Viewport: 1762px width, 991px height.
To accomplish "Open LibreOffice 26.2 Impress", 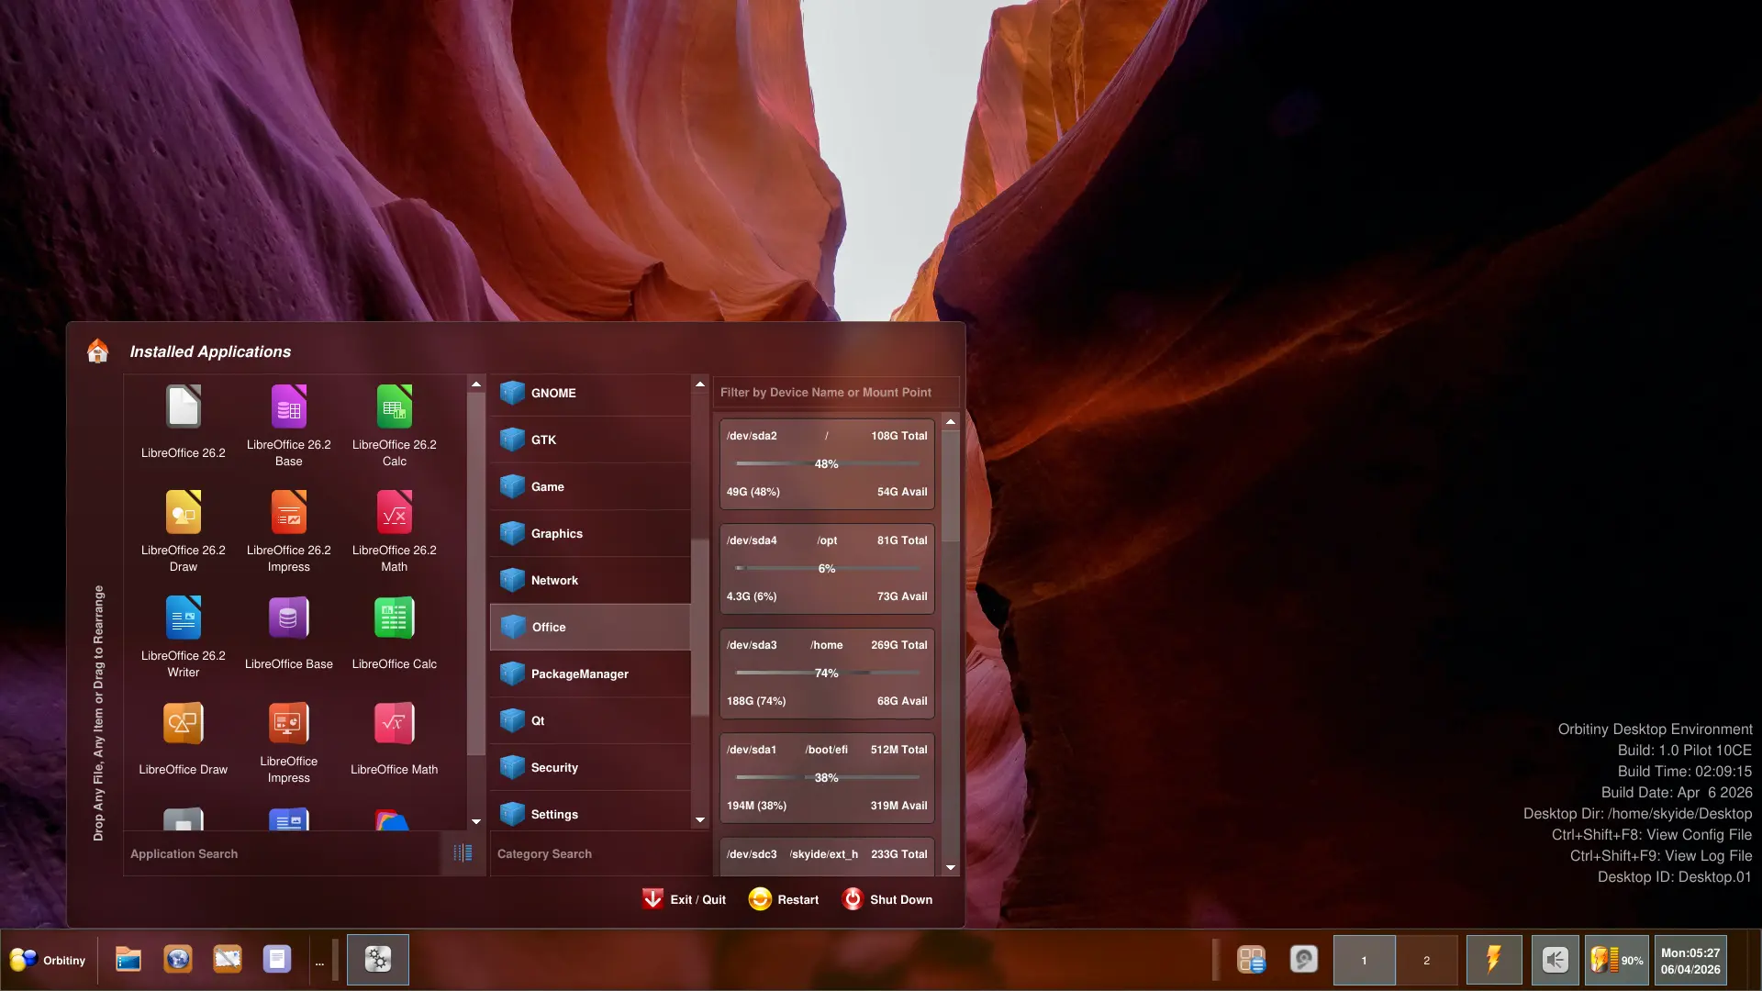I will (288, 514).
